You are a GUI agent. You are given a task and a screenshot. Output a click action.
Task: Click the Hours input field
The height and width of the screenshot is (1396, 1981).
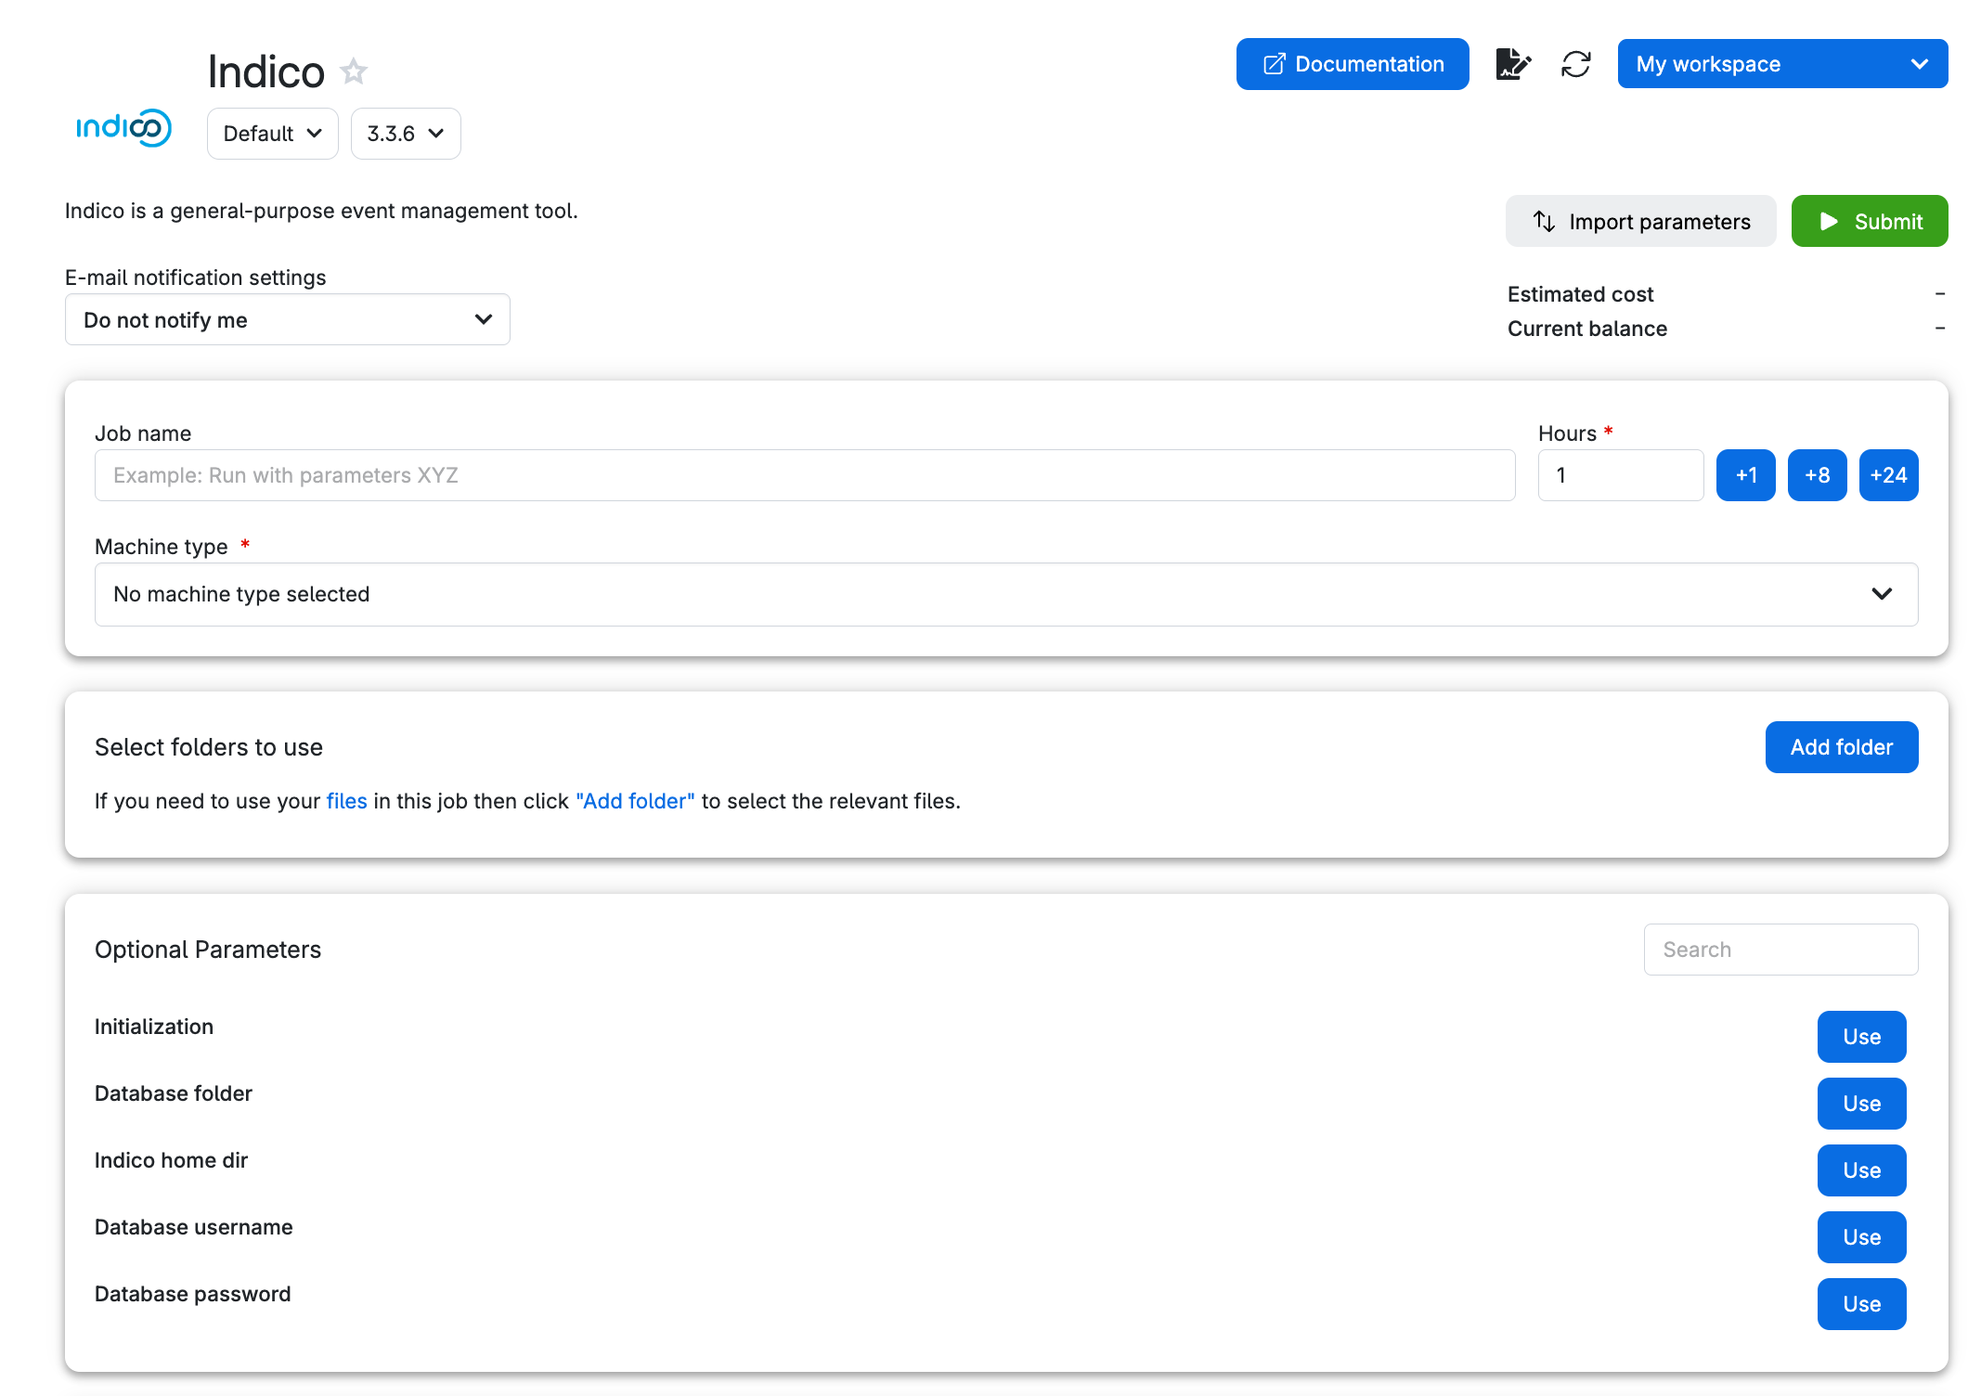(x=1621, y=475)
